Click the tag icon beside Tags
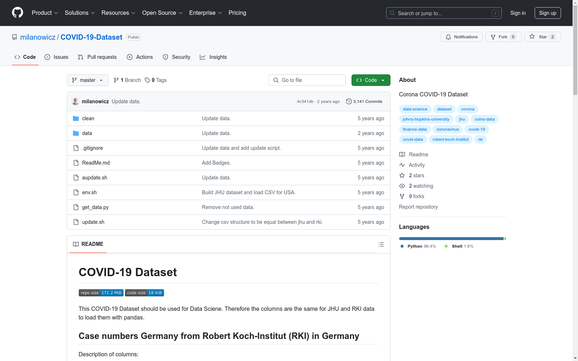578x361 pixels. point(147,80)
